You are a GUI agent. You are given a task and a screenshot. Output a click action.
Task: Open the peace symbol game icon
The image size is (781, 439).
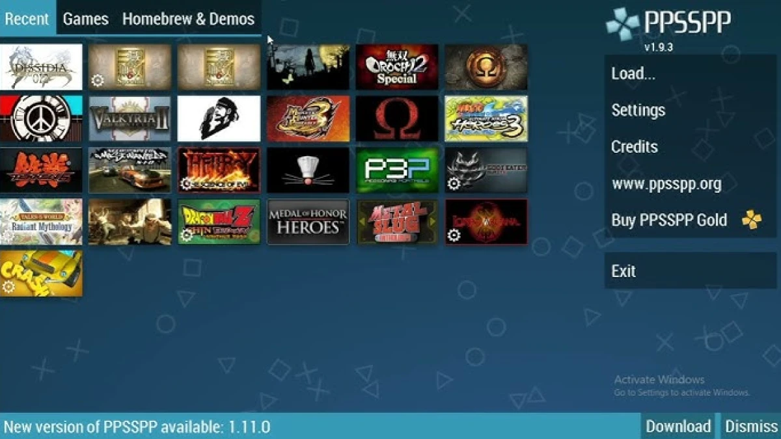pyautogui.click(x=42, y=118)
